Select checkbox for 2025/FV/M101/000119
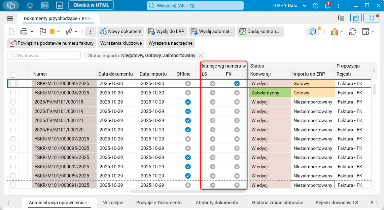 (x=13, y=111)
